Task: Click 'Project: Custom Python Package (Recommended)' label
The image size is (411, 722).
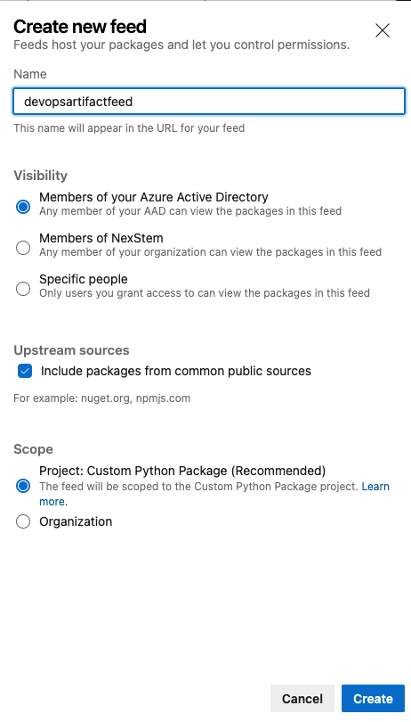Action: (182, 471)
